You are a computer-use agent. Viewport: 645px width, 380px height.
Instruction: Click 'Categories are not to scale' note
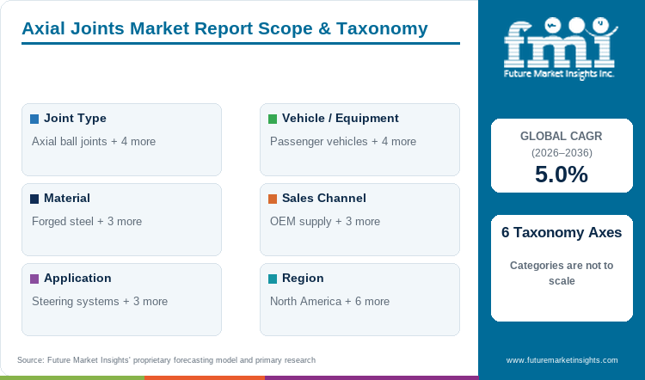(562, 273)
